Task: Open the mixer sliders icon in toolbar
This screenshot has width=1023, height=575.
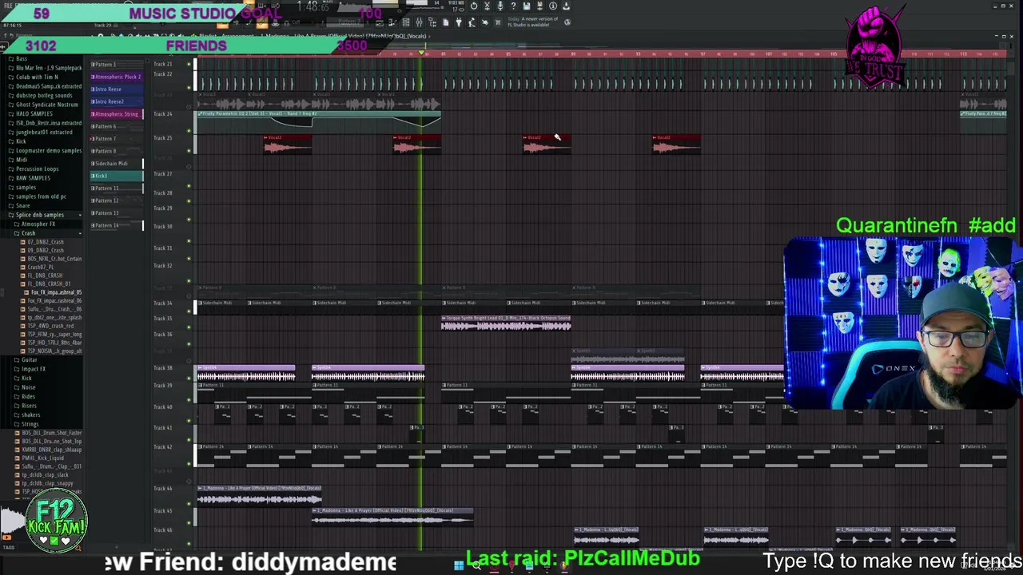Action: [419, 22]
